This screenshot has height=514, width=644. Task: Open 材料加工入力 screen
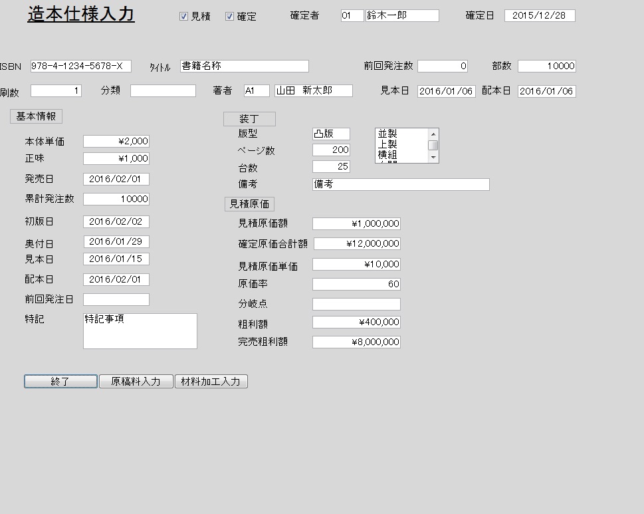[211, 382]
